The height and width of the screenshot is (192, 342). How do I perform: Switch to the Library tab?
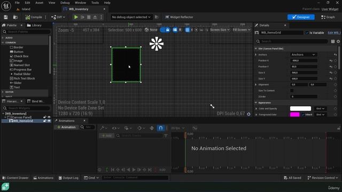click(x=34, y=25)
